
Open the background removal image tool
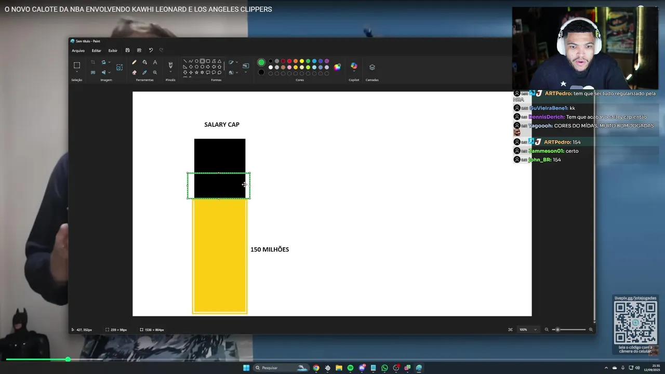[119, 68]
